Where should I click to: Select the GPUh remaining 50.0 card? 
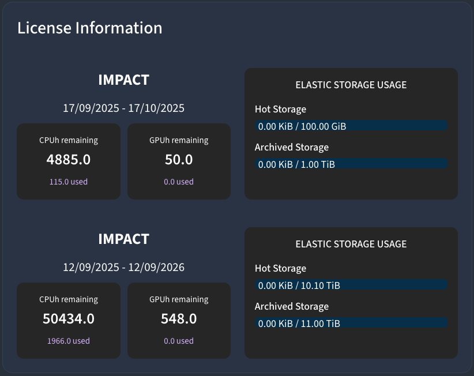[179, 161]
